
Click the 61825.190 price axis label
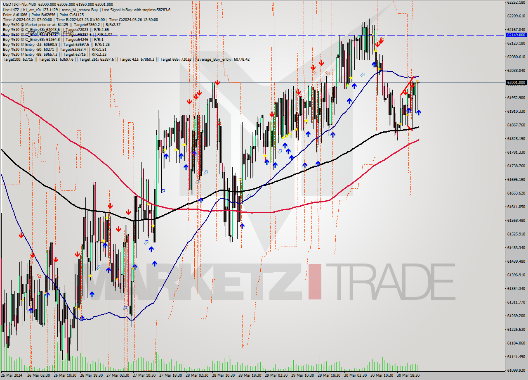click(516, 138)
